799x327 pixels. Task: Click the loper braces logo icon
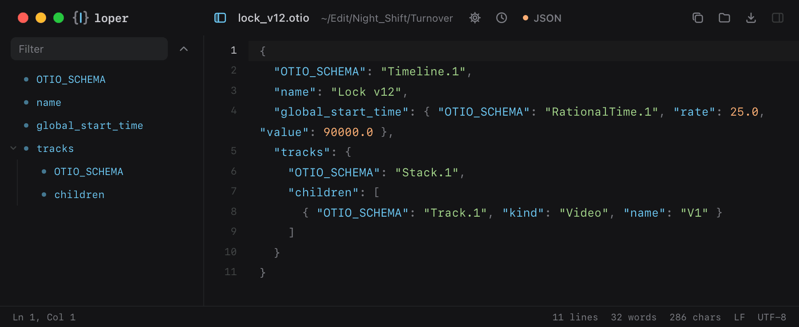pos(81,18)
